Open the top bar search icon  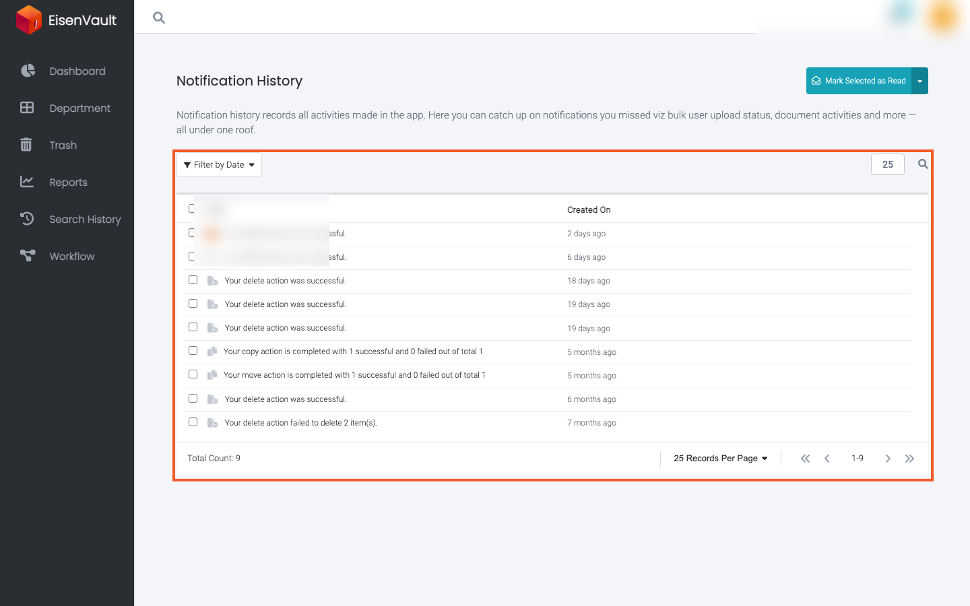[x=159, y=18]
